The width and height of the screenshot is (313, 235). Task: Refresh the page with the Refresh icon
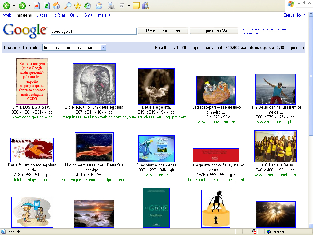(x=46, y=6)
